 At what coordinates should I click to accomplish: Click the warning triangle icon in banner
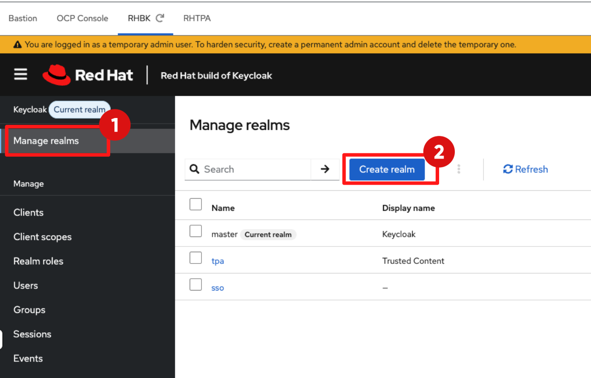click(17, 44)
